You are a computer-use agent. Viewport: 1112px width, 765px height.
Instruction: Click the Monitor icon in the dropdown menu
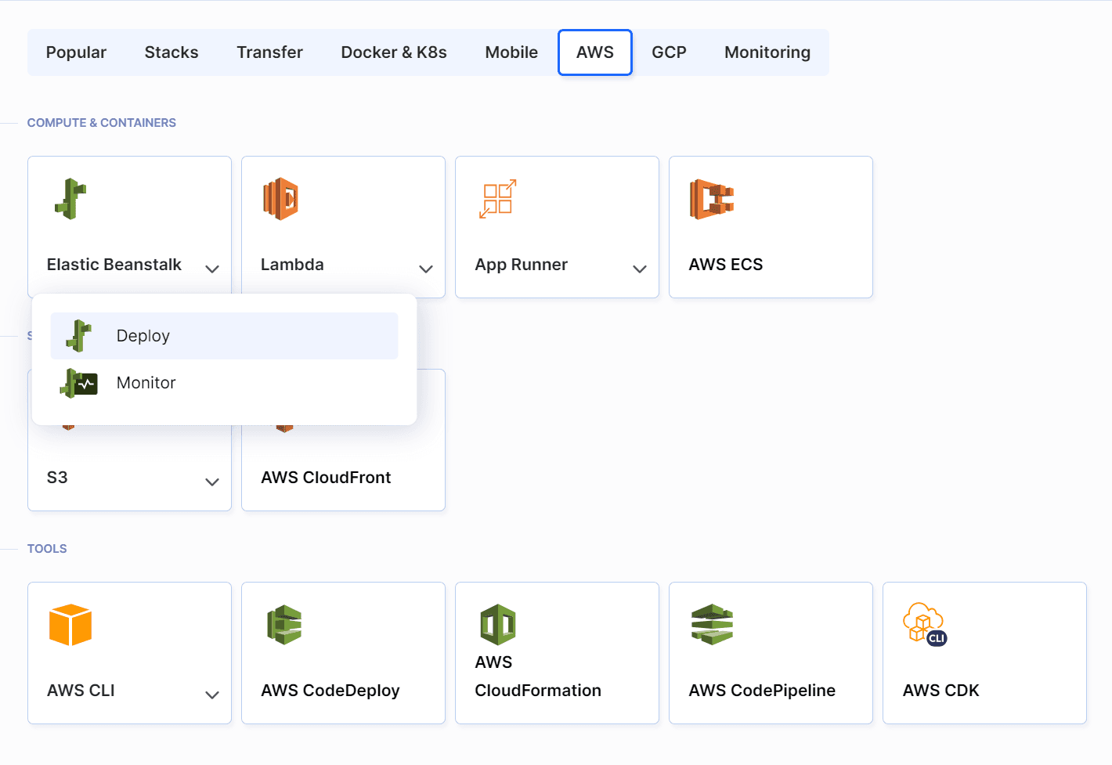coord(78,383)
